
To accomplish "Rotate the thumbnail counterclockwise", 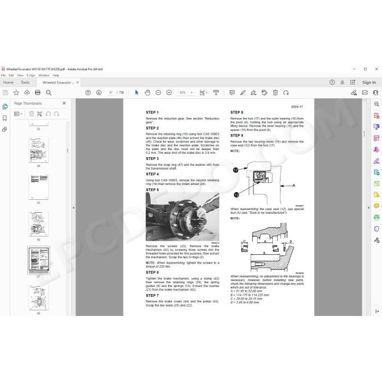I will click(x=48, y=114).
